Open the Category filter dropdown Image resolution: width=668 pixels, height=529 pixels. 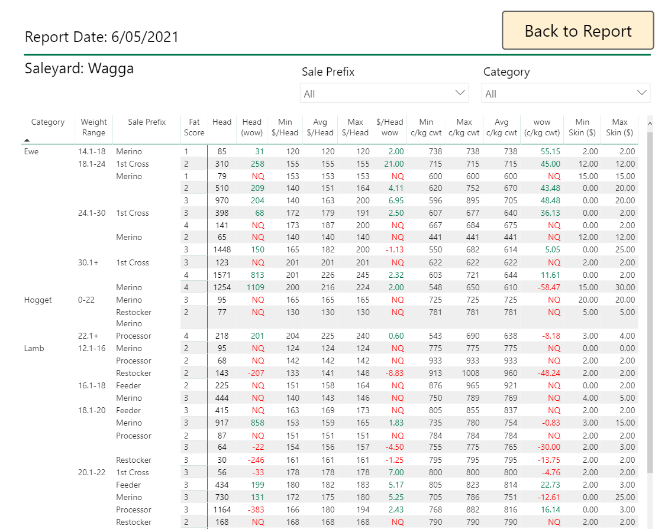(566, 93)
